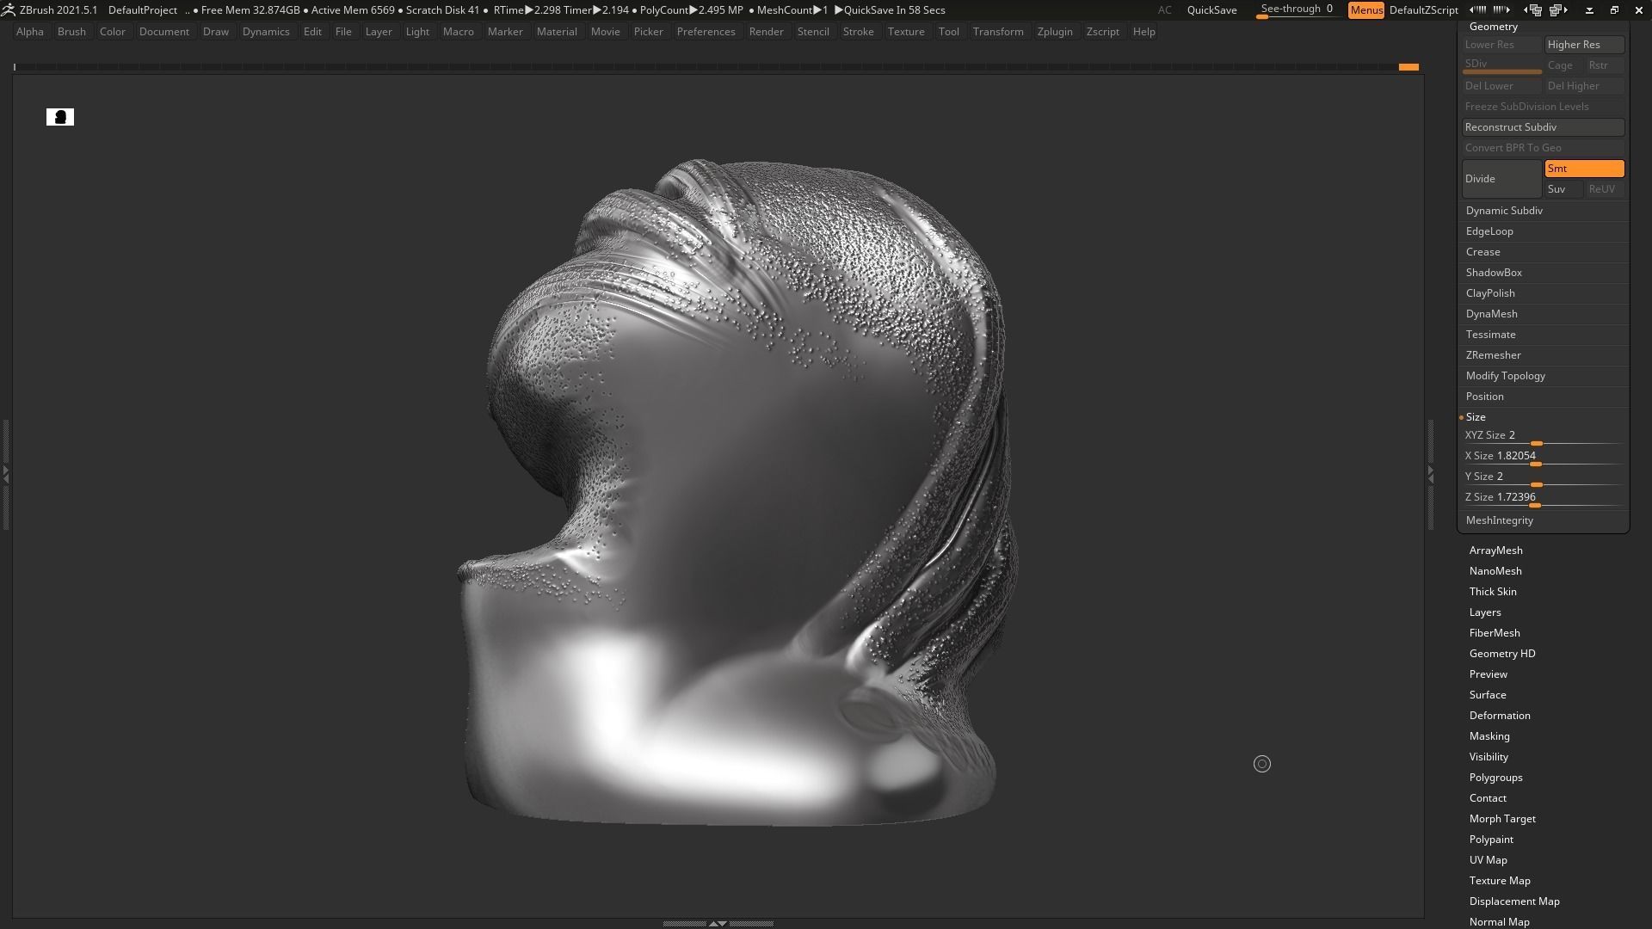1652x929 pixels.
Task: Toggle the Menus button
Action: [x=1366, y=10]
